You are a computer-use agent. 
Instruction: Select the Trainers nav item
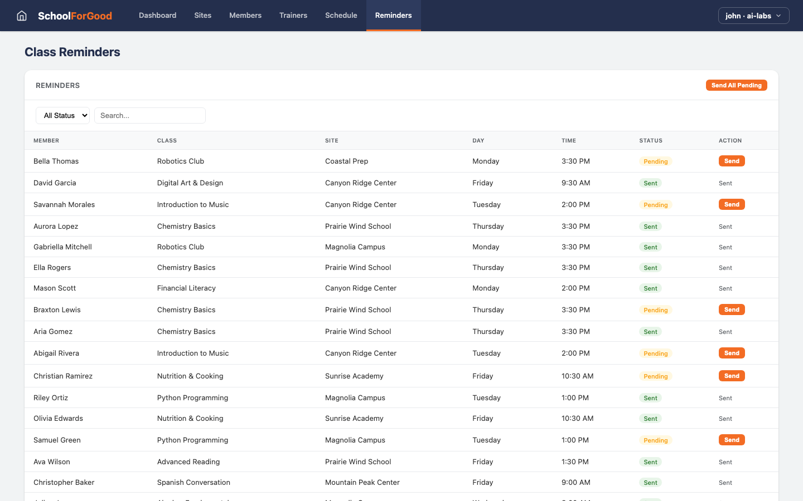tap(293, 16)
